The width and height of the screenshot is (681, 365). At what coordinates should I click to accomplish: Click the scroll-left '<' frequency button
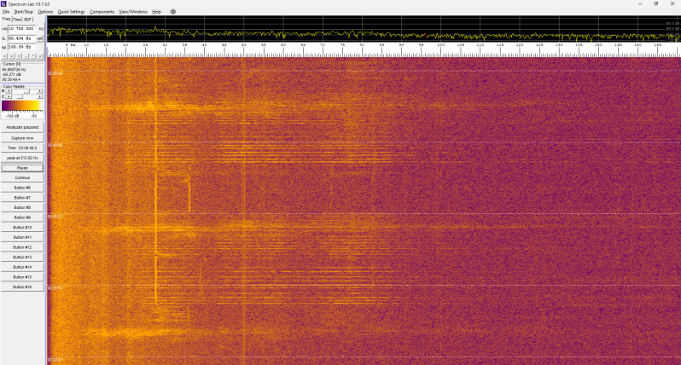pyautogui.click(x=4, y=56)
